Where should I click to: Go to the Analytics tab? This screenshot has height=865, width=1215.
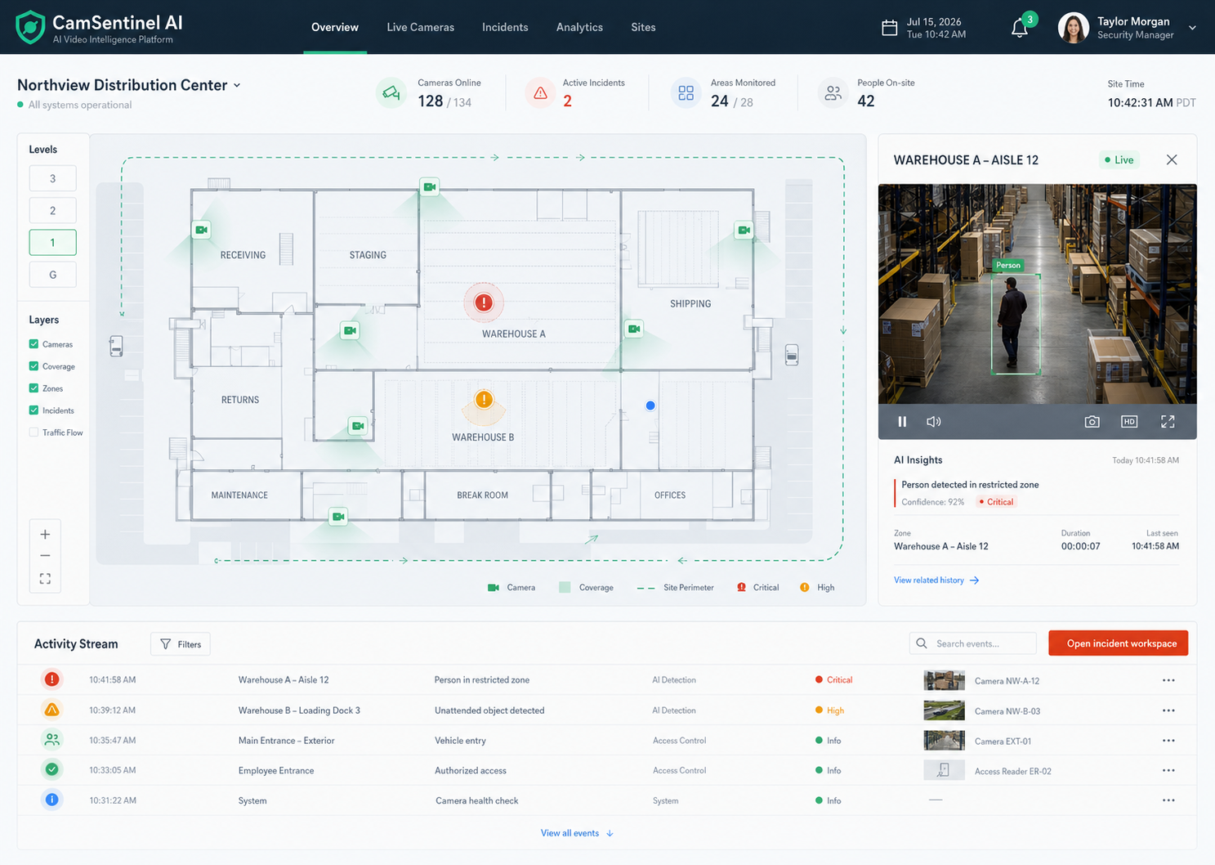click(x=579, y=27)
